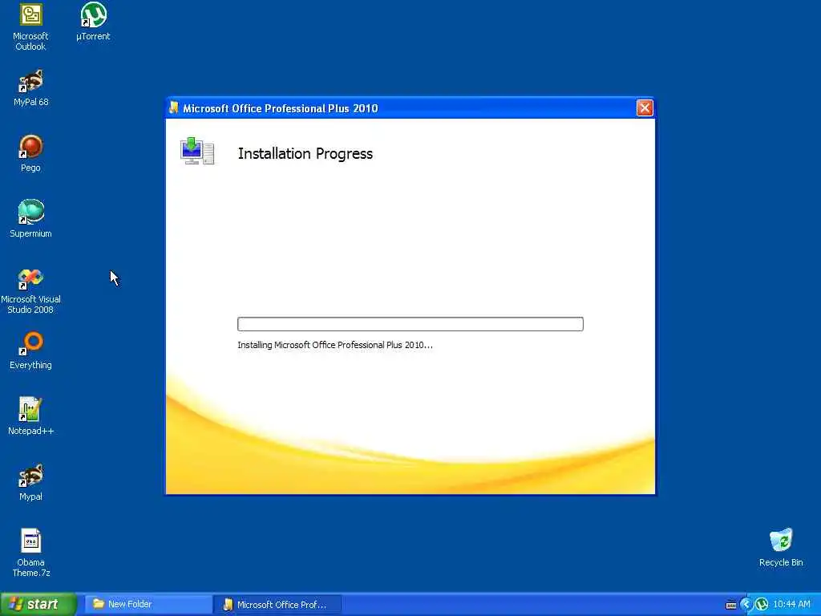
Task: Click the Recycle Bin icon
Action: coord(781,548)
